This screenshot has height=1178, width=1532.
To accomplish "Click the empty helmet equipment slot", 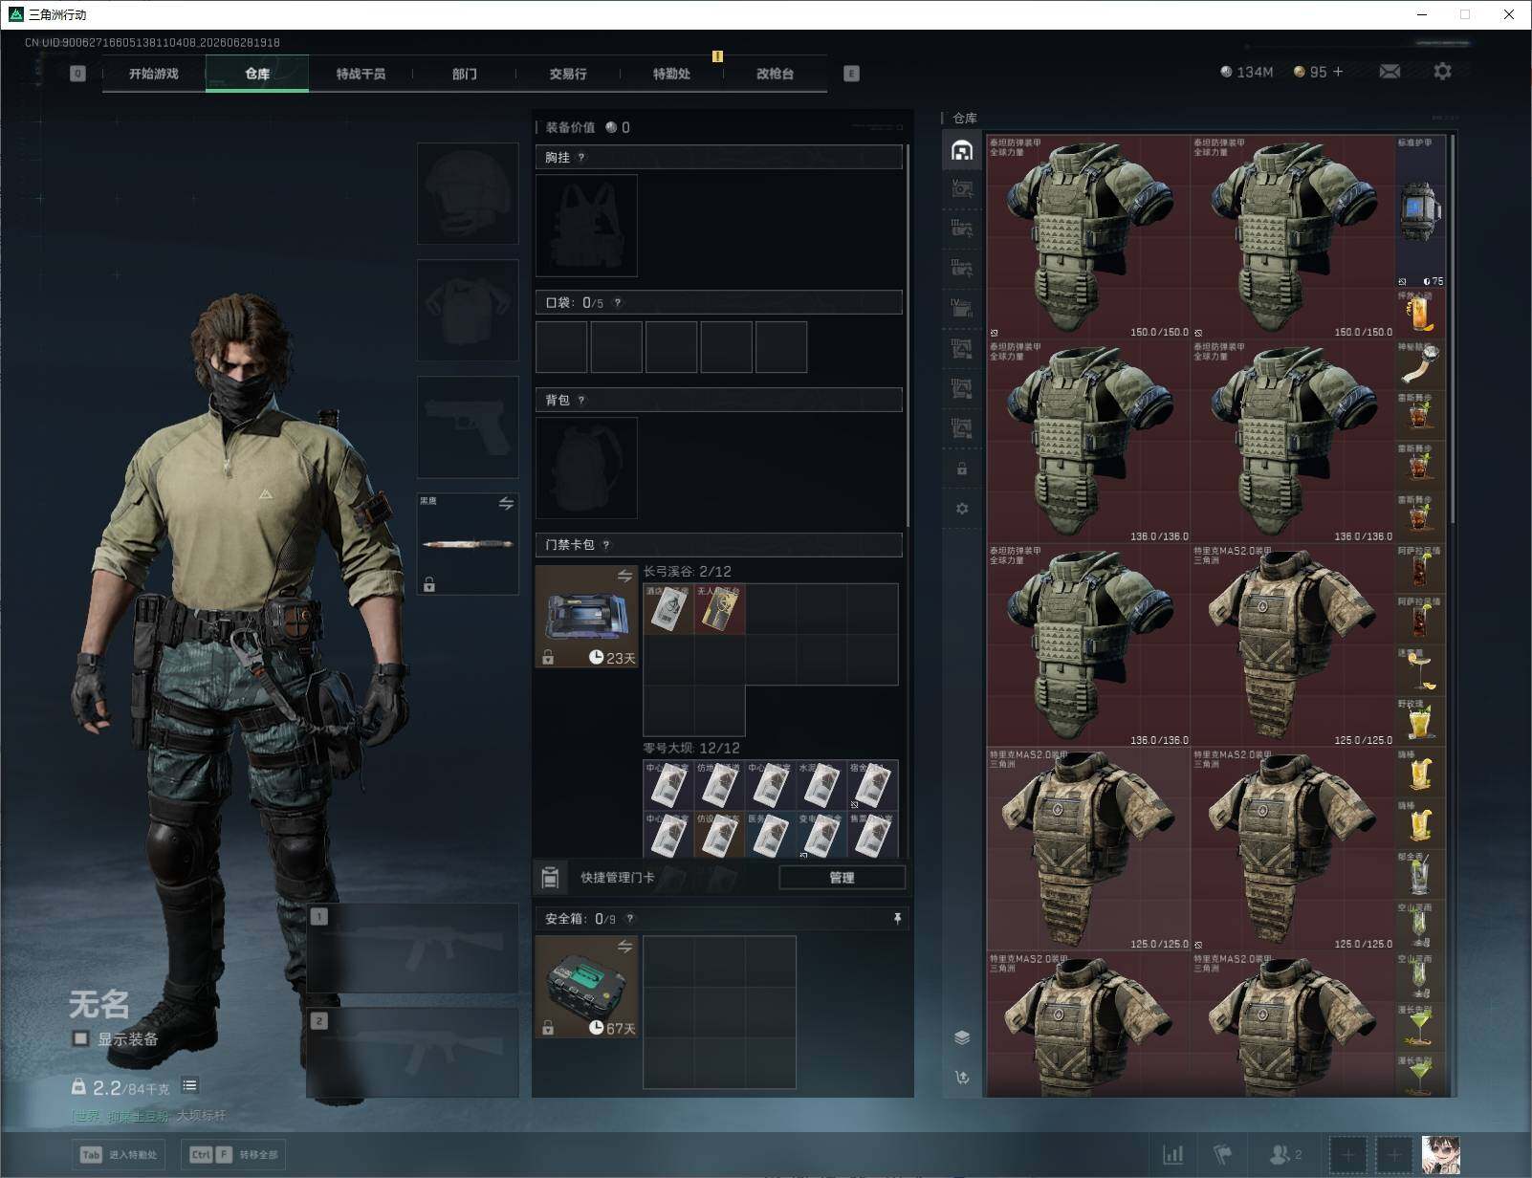I will 468,194.
